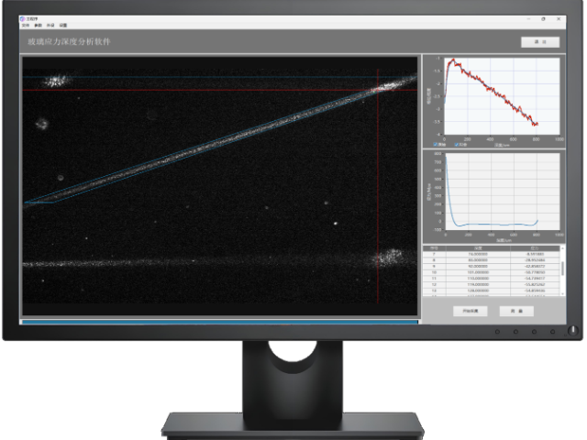The image size is (587, 440).
Task: Click the app logo in the title bar
Action: (x=22, y=18)
